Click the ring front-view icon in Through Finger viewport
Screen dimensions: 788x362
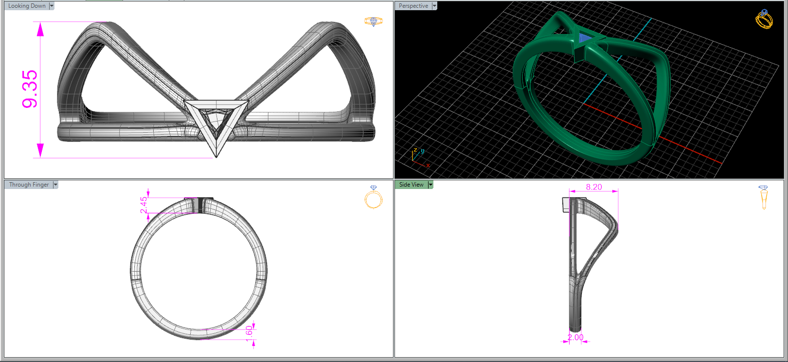tap(374, 197)
